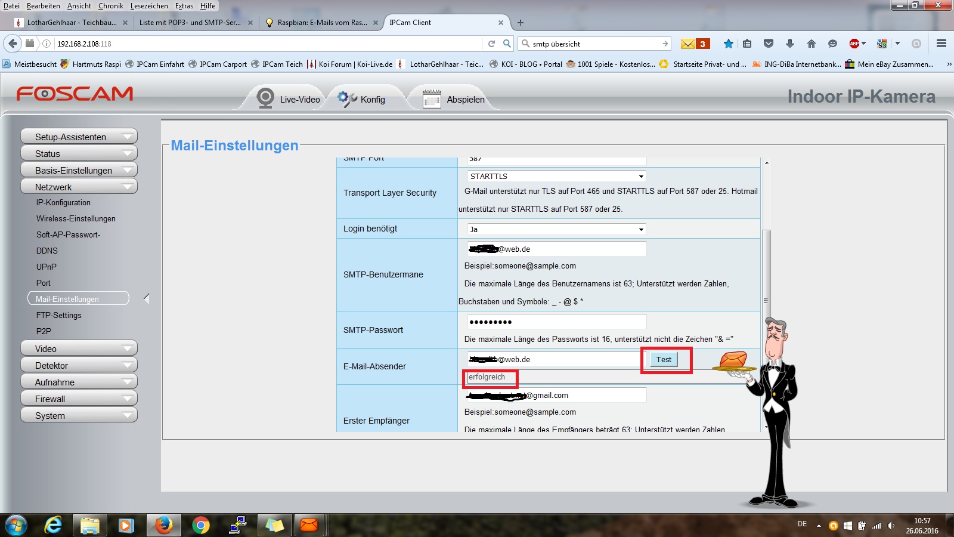Expand the Status section
The width and height of the screenshot is (954, 537).
tap(79, 153)
